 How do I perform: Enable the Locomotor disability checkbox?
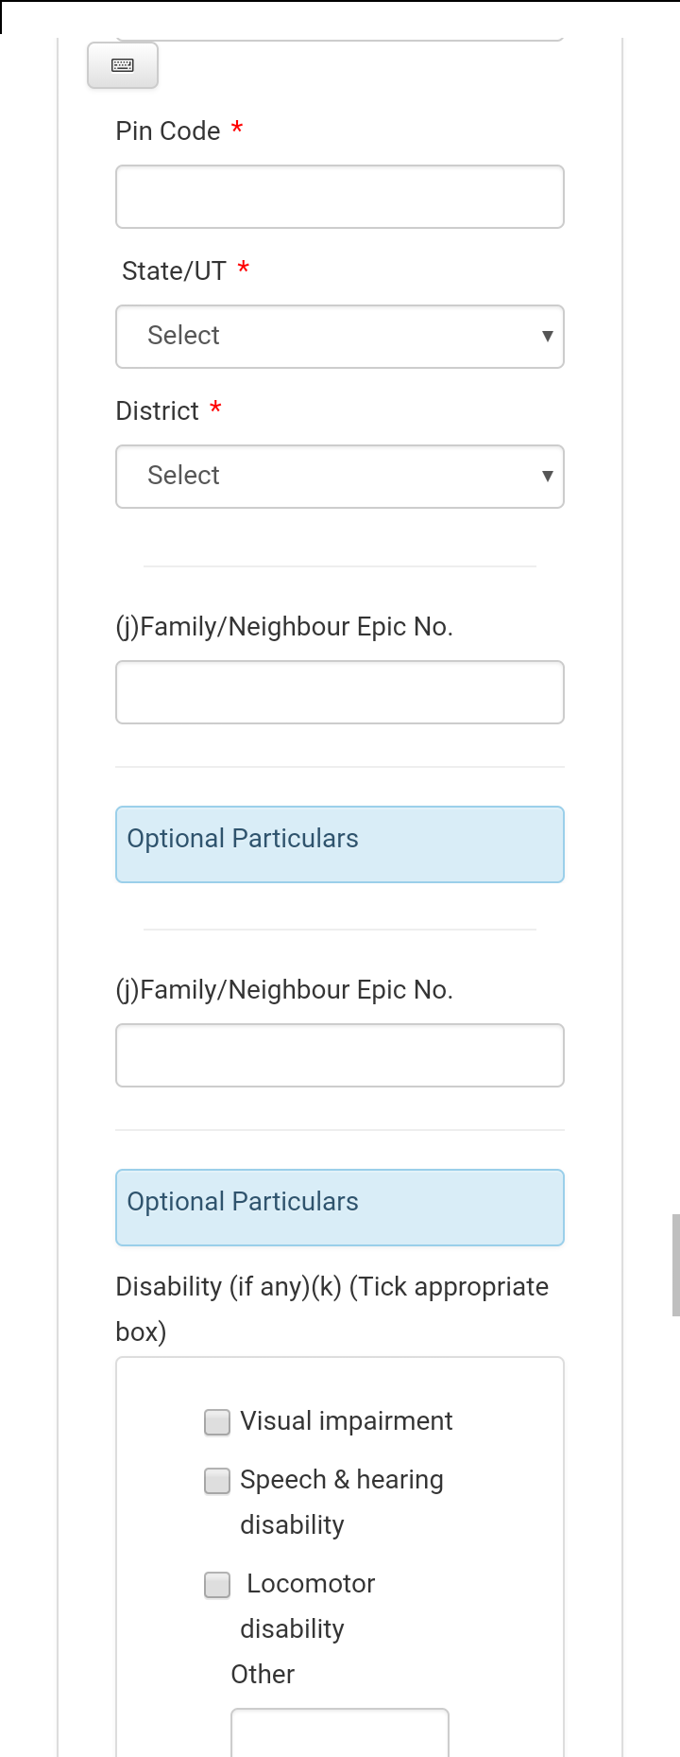pyautogui.click(x=217, y=1585)
